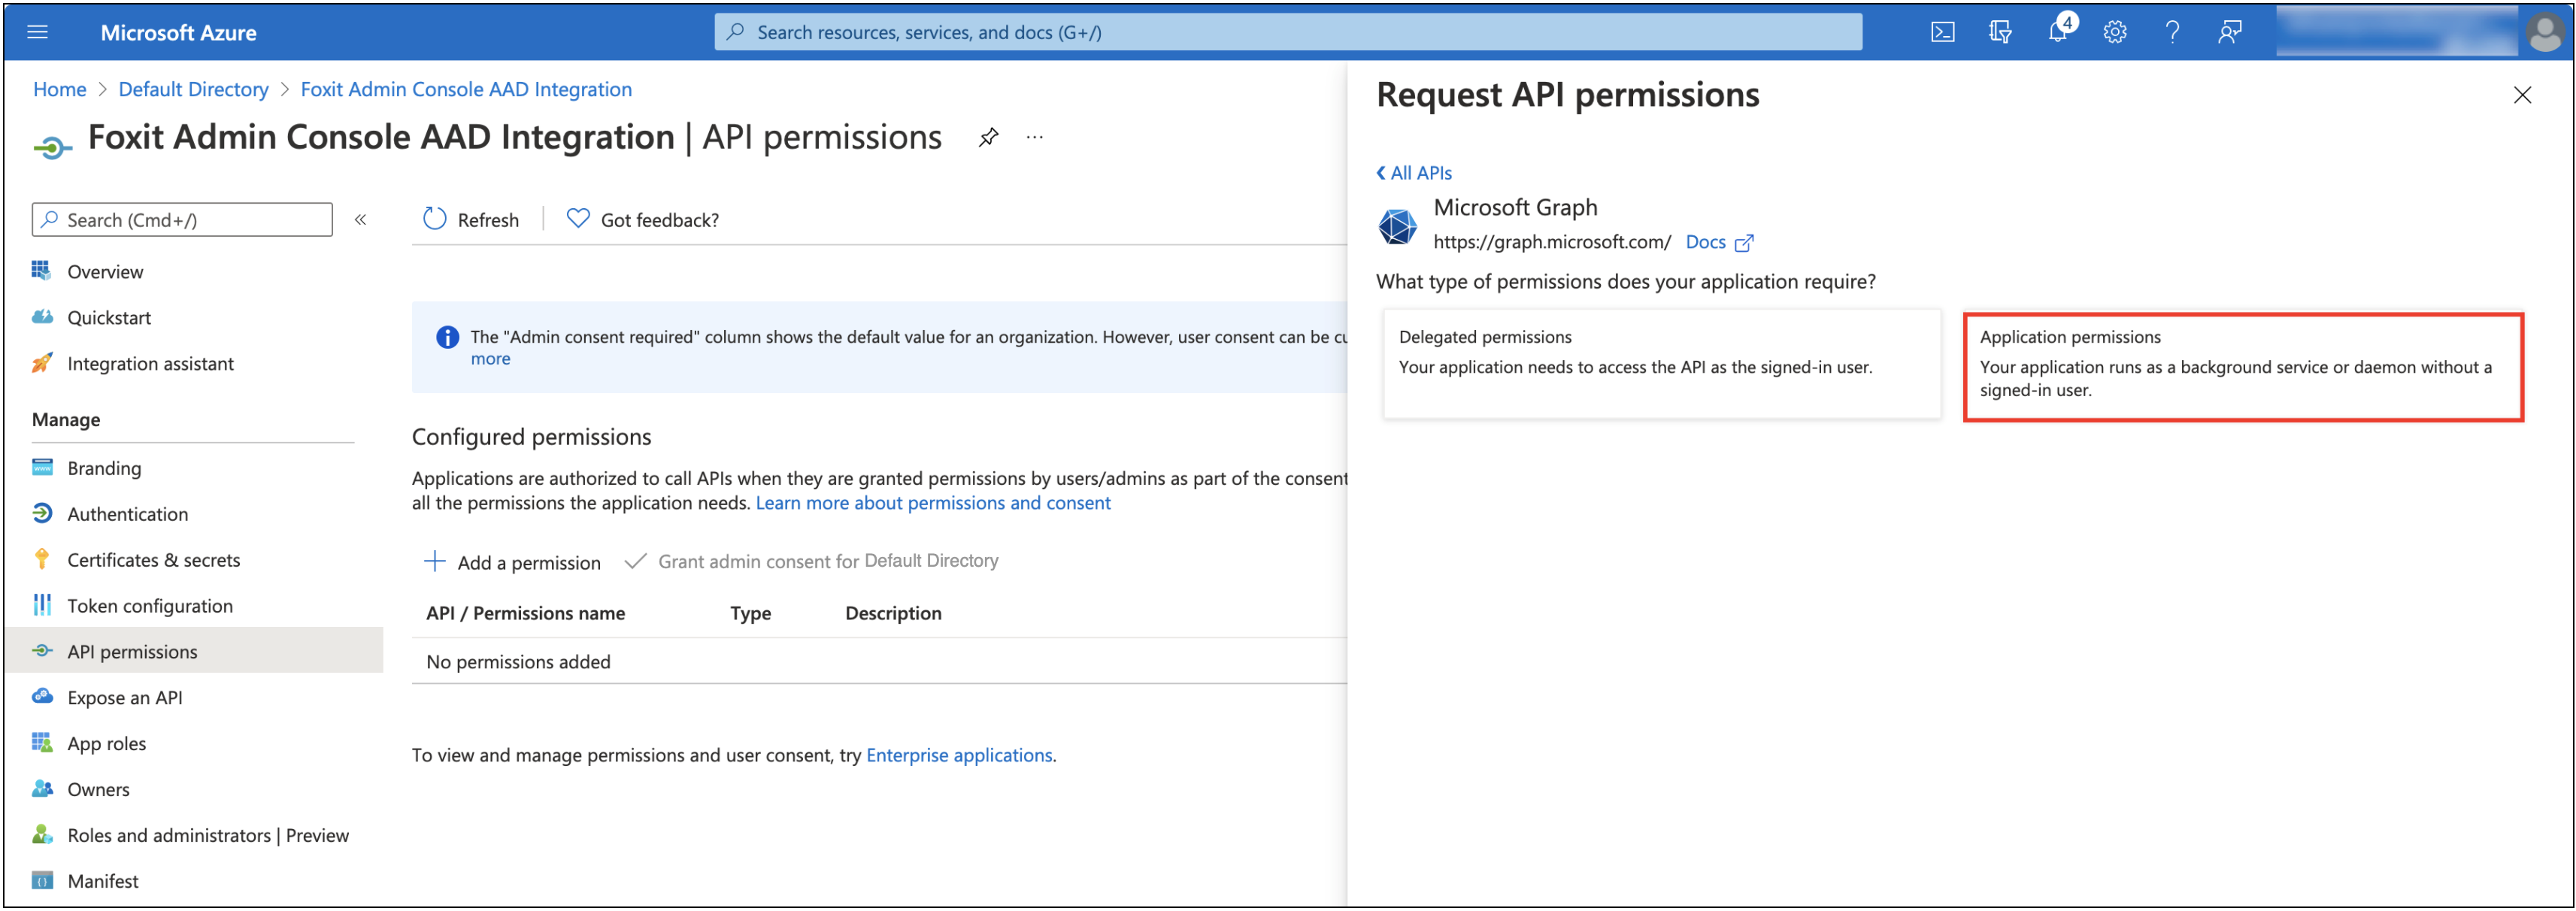Click the Azure Cloud Shell icon

[1943, 31]
